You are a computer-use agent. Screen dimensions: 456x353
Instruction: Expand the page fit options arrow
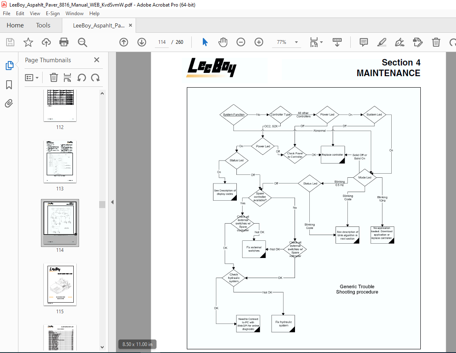pyautogui.click(x=321, y=42)
